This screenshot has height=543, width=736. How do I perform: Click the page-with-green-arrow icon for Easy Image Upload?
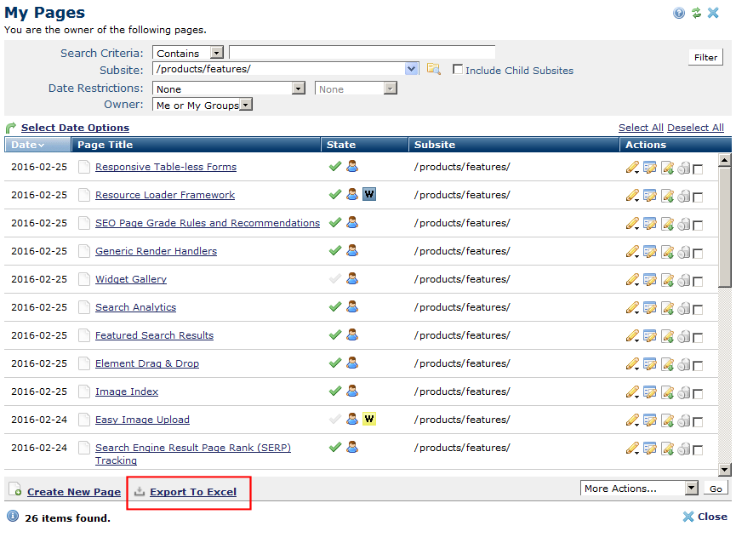pos(667,420)
